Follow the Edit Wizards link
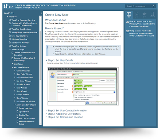Viewport: 160px width, 140px height. [100, 54]
